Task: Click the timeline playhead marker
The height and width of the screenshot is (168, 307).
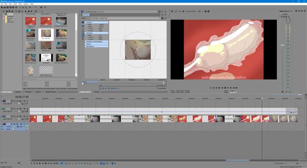Action: [x=262, y=99]
